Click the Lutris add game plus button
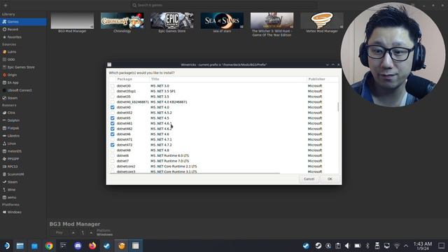This screenshot has width=448, height=252. 6,5
